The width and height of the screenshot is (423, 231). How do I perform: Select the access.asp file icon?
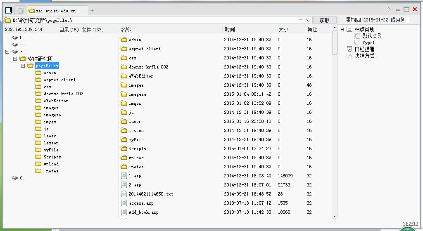pos(124,203)
